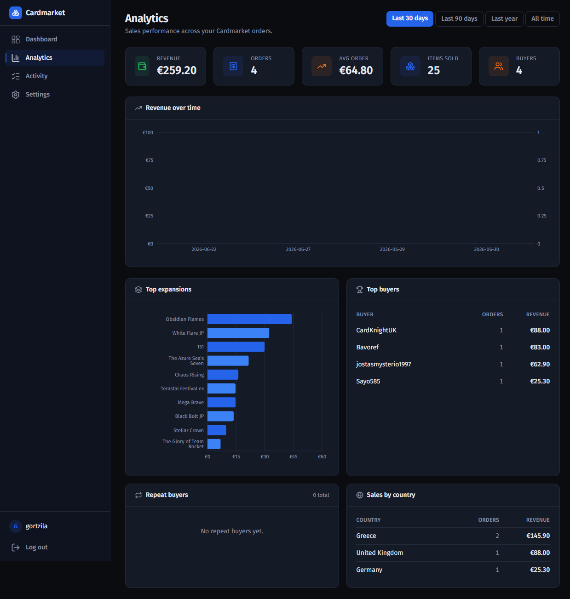The image size is (570, 599).
Task: Click the Top buyers trophy icon
Action: 360,290
